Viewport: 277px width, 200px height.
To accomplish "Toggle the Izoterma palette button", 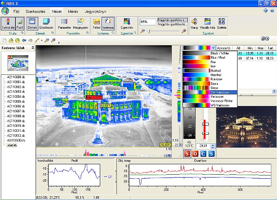I will pos(108,24).
